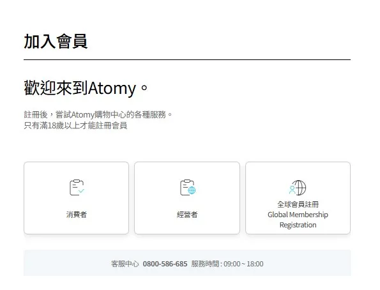Open Global Membership Registration card
This screenshot has height=290, width=380.
[298, 198]
